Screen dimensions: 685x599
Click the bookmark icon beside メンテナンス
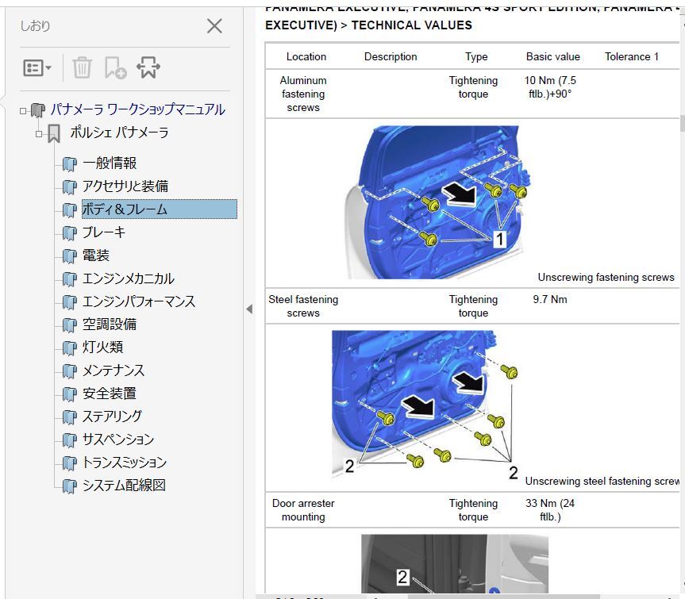pos(70,371)
